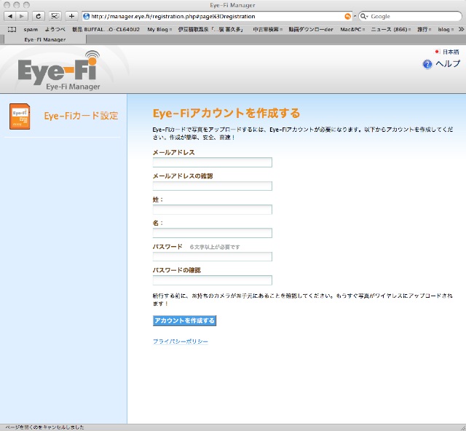Screen dimensions: 466x431
Task: Open the 伊豆稲取温泉 bookmark
Action: [210, 29]
